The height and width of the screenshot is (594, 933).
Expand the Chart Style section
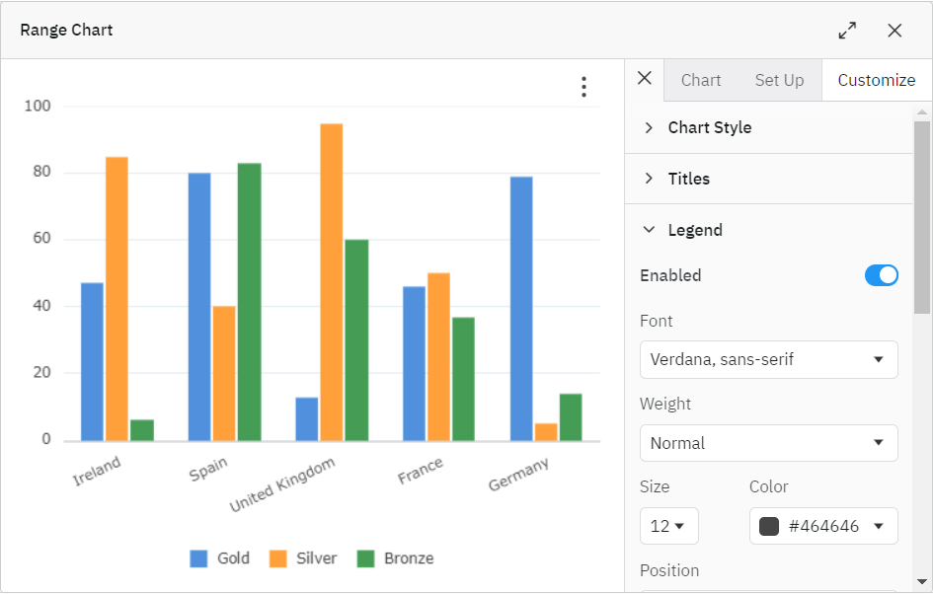click(768, 128)
